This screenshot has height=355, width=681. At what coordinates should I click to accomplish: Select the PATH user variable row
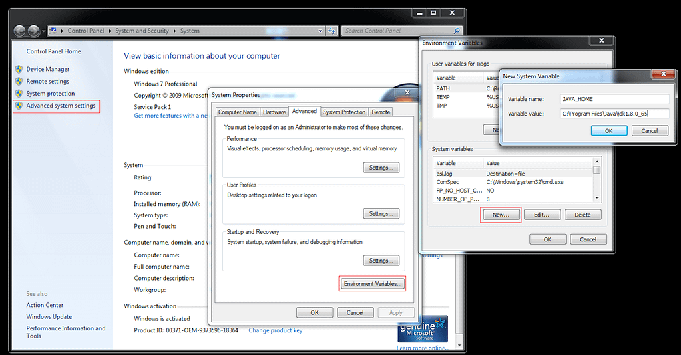click(x=467, y=88)
